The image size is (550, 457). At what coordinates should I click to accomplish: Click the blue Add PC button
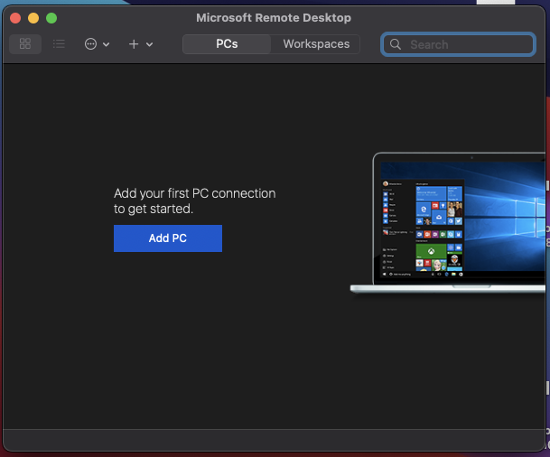pyautogui.click(x=168, y=238)
